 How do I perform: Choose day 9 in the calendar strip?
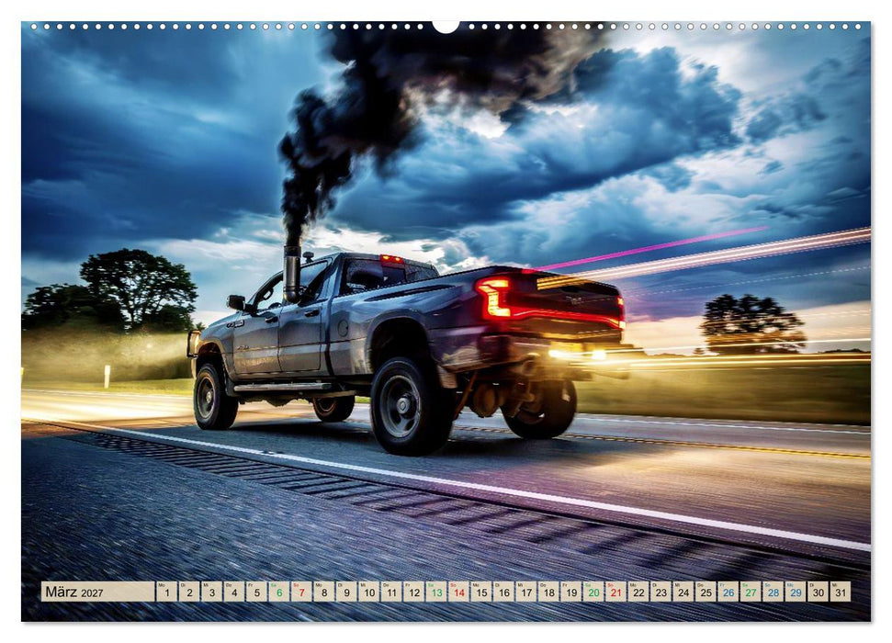pos(346,592)
